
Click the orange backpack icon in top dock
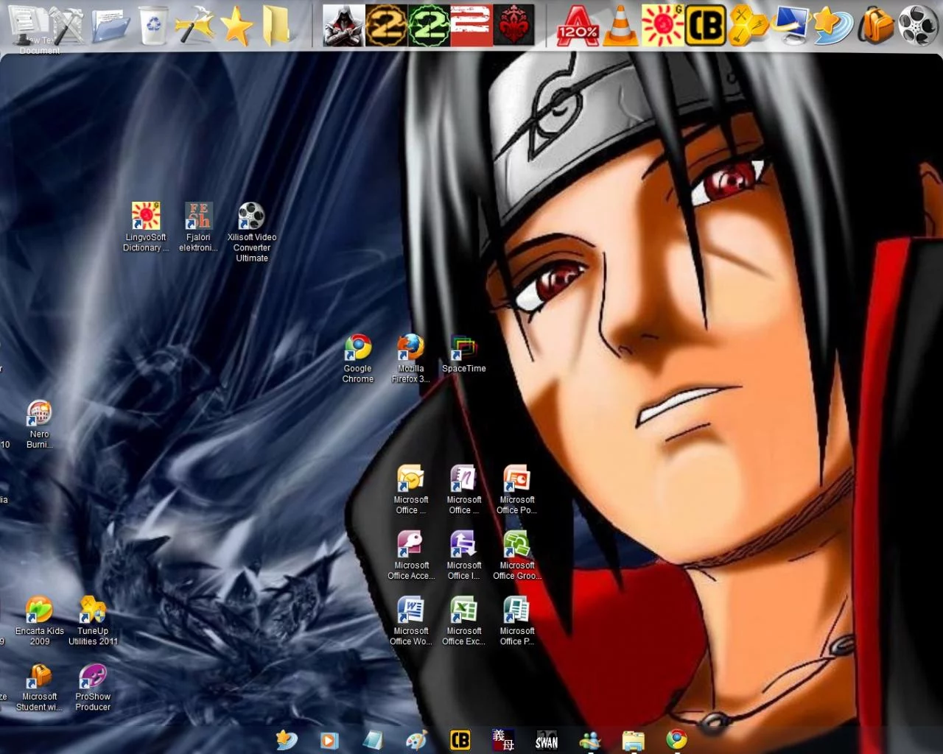[x=876, y=26]
